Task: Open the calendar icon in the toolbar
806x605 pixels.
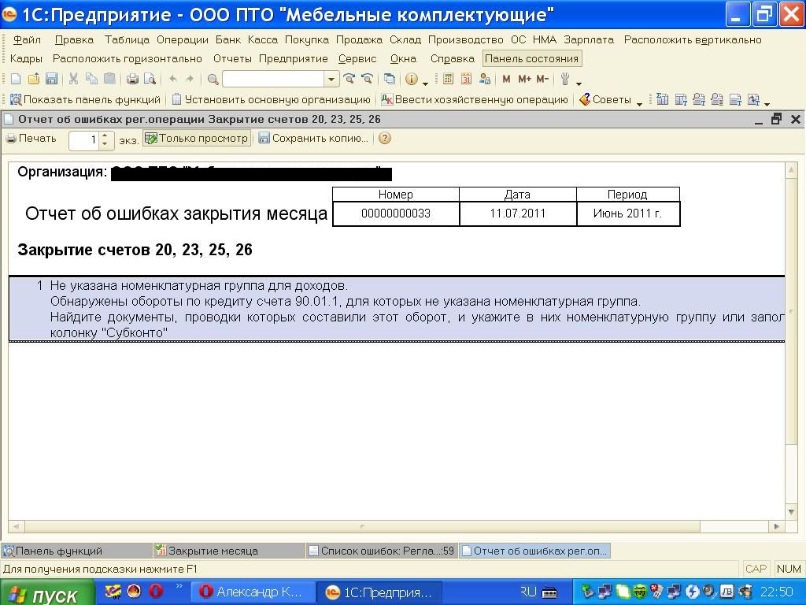Action: click(466, 79)
